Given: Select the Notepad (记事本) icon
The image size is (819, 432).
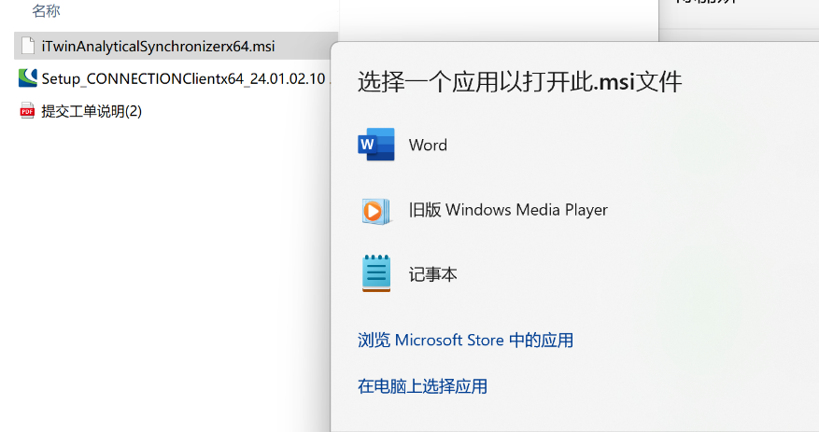Looking at the screenshot, I should tap(376, 272).
